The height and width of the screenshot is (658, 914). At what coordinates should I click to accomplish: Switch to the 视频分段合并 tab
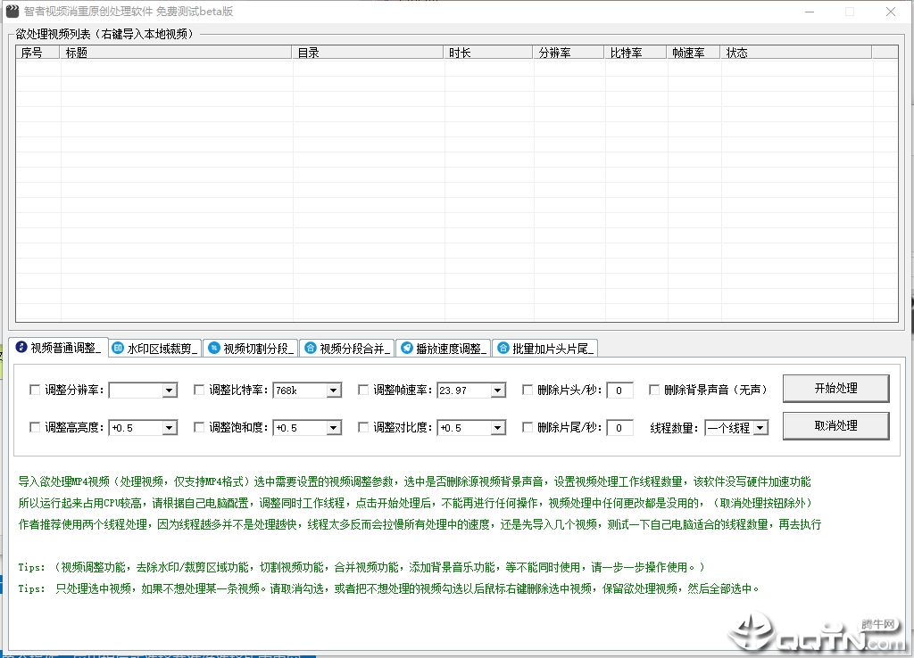tap(347, 349)
